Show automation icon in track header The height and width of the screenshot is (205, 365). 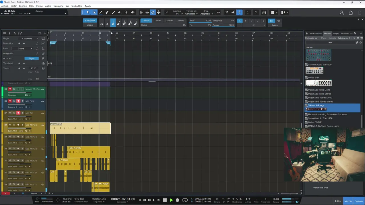click(20, 33)
